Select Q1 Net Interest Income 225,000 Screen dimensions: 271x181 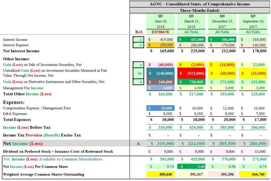point(191,51)
